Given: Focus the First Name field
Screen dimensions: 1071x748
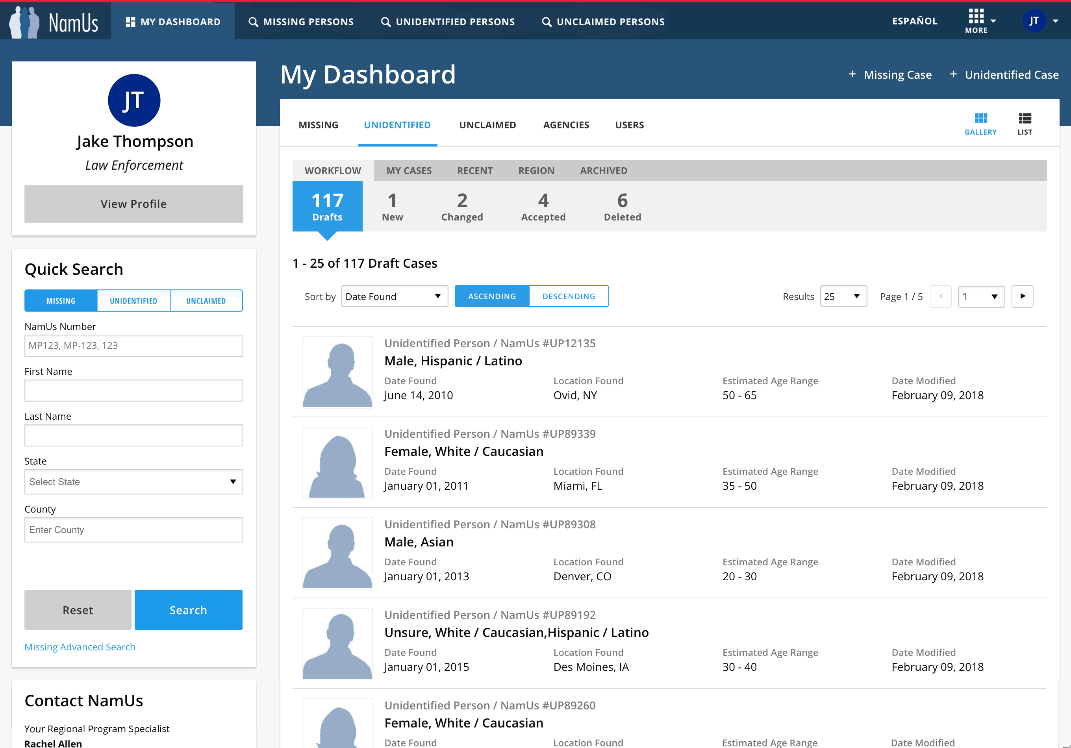Looking at the screenshot, I should pyautogui.click(x=133, y=390).
